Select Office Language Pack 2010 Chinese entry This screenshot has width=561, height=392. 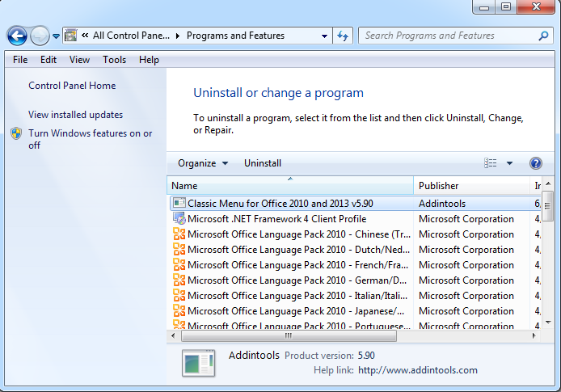pos(299,234)
